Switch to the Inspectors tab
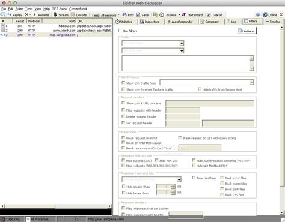The image size is (285, 222). coord(150,22)
